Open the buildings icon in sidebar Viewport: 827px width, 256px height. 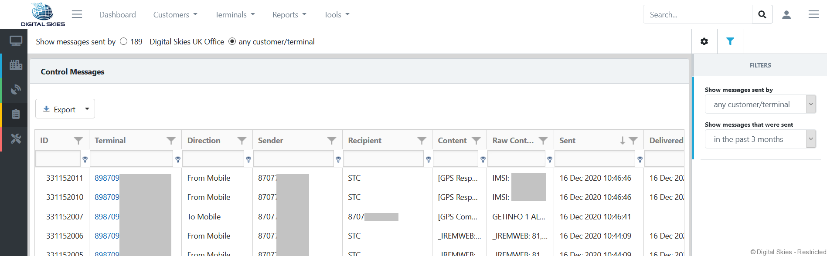16,65
